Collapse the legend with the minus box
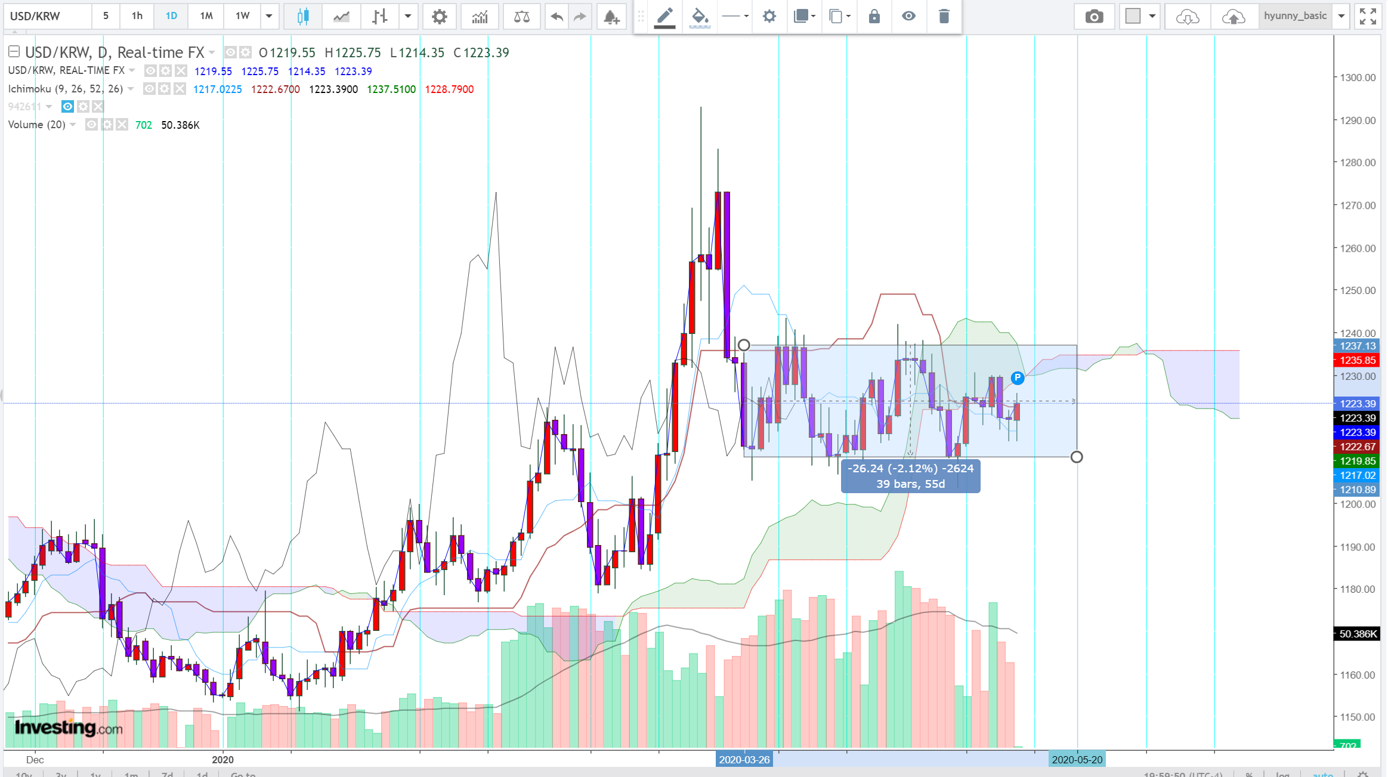This screenshot has width=1388, height=777. point(14,52)
